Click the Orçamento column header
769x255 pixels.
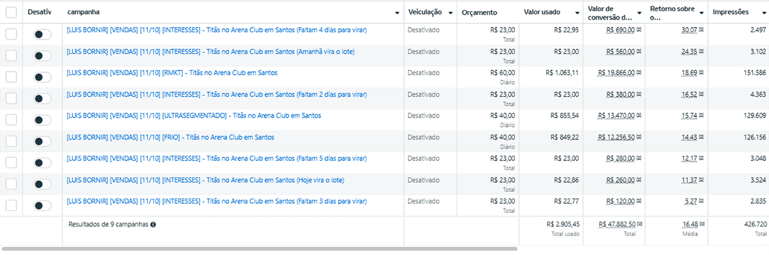479,12
